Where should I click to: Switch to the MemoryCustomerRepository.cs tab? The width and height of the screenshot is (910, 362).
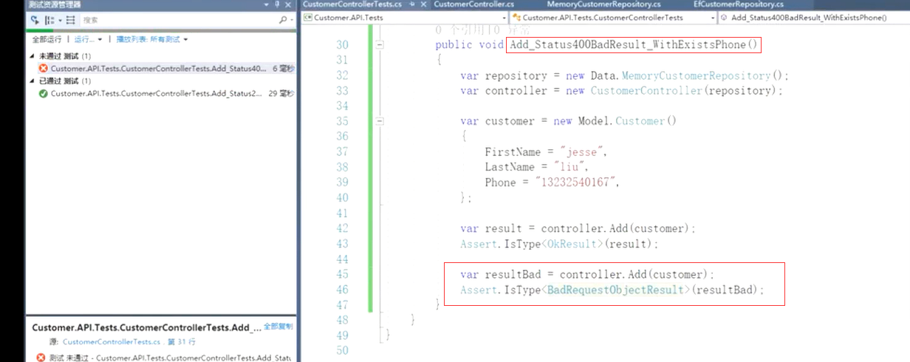tap(604, 4)
